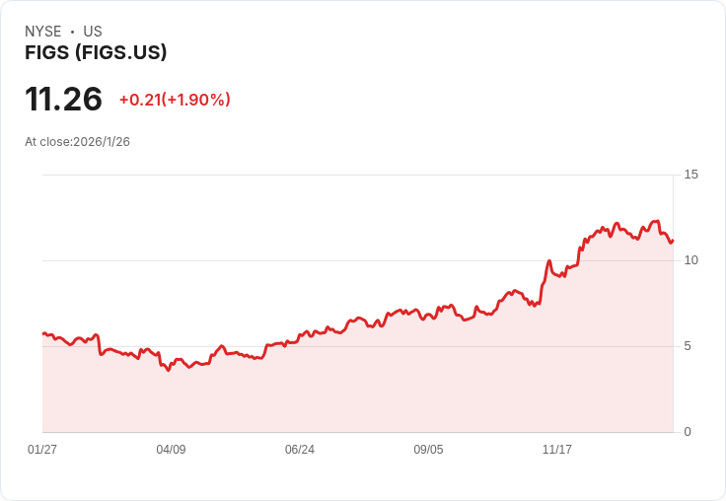The width and height of the screenshot is (726, 501).
Task: Click the sharp spike peak of the line above 11/17
Action: coord(549,261)
